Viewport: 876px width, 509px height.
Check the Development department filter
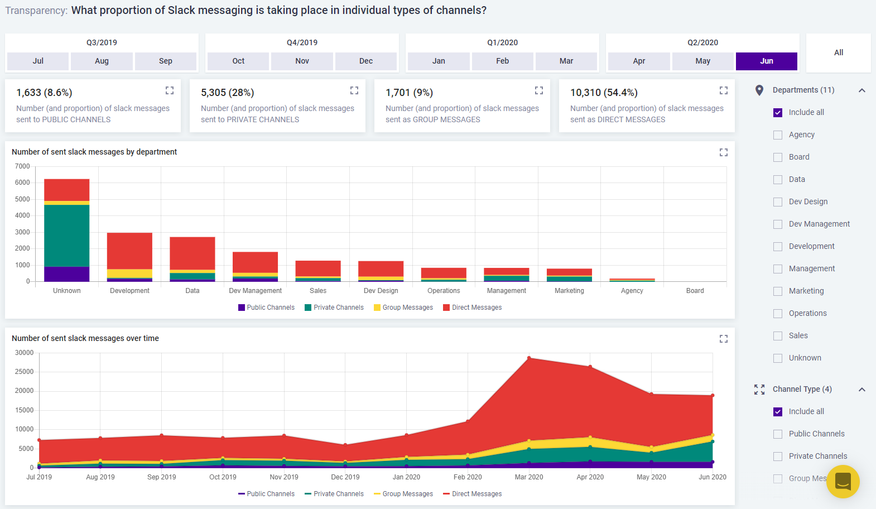[x=778, y=247]
